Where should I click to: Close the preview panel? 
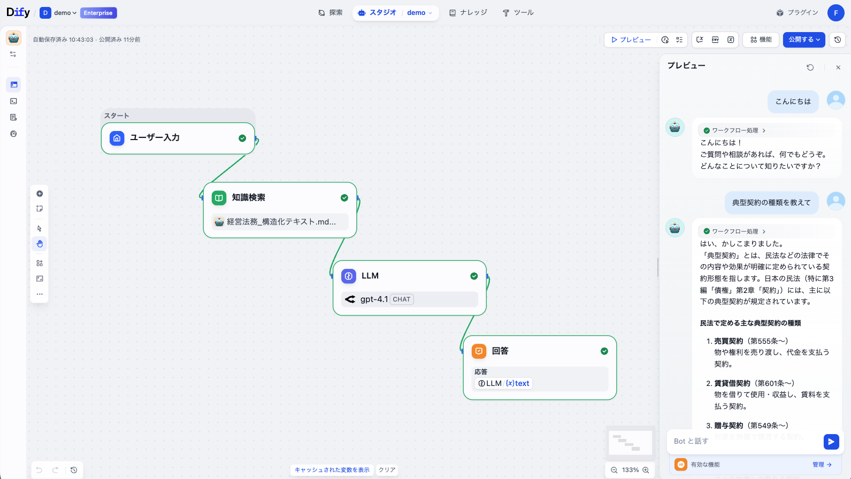[838, 67]
